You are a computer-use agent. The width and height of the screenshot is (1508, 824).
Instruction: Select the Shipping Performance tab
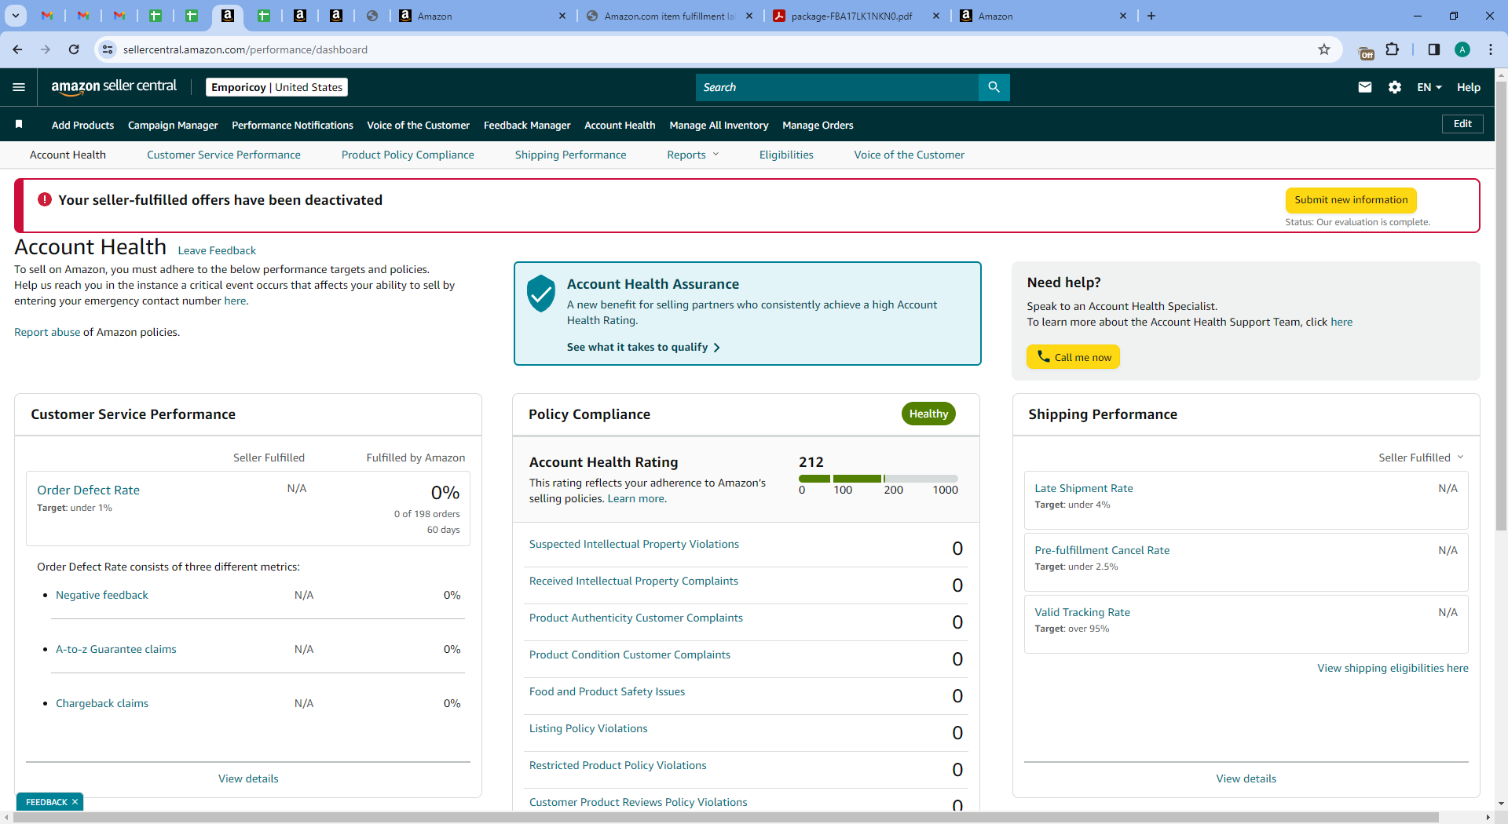coord(570,155)
